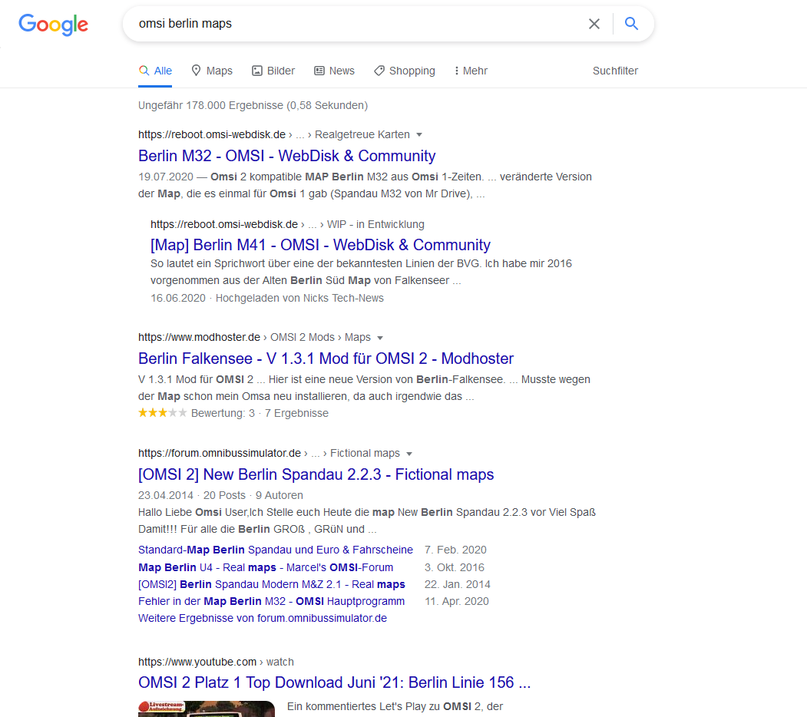The height and width of the screenshot is (717, 807).
Task: Open the [Map] Berlin M41 result
Action: click(320, 245)
